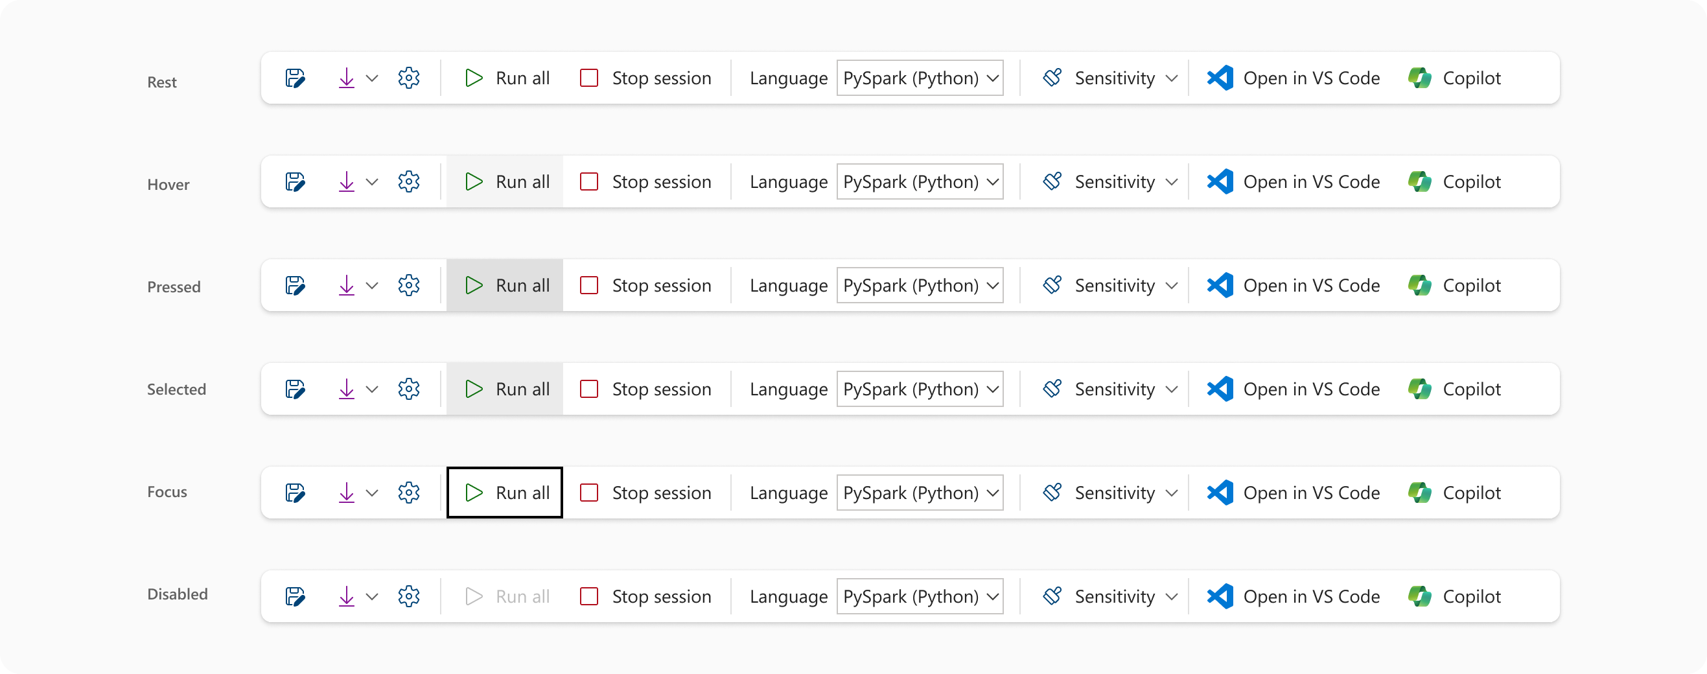Click Copilot icon in Focus row
Viewport: 1707px width, 674px height.
coord(1419,493)
